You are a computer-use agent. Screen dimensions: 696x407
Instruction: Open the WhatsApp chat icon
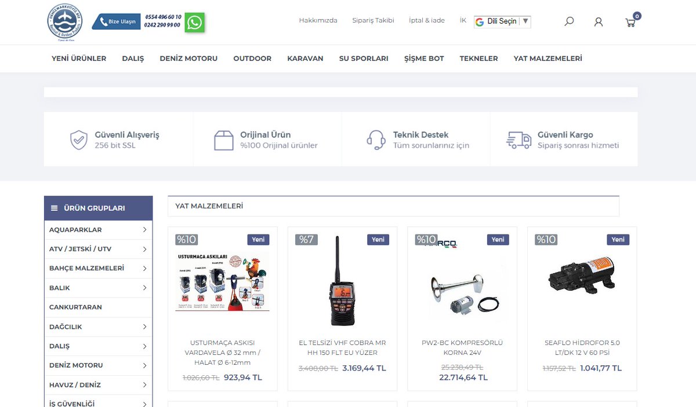pyautogui.click(x=195, y=23)
